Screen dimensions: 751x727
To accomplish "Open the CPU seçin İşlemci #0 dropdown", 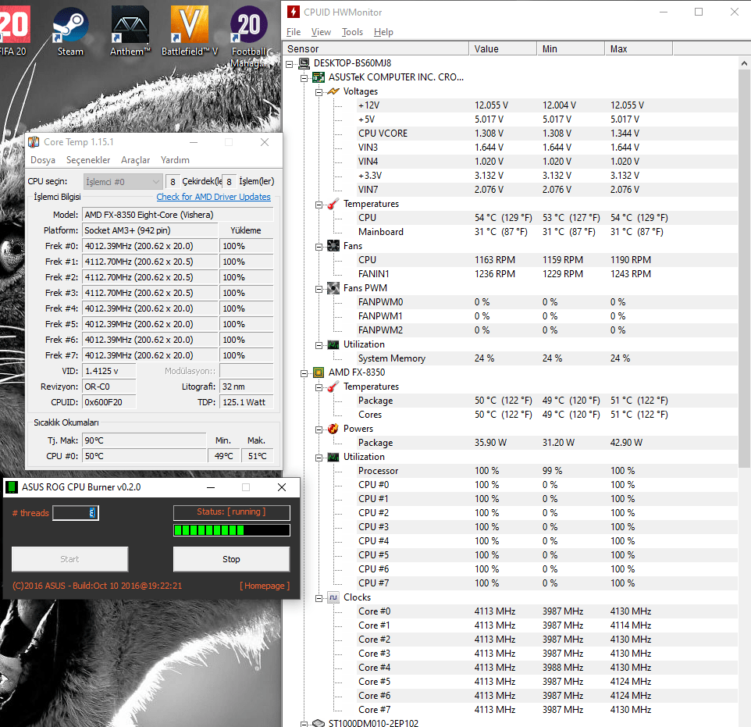I will click(122, 182).
